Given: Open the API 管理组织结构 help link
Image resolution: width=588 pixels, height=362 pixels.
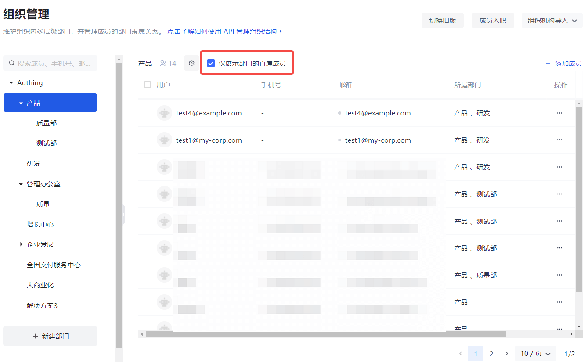Looking at the screenshot, I should (x=224, y=32).
